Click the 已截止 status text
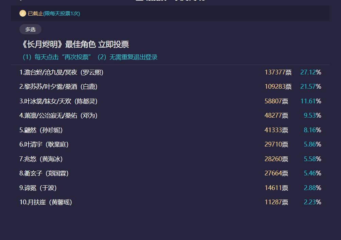The width and height of the screenshot is (341, 240). click(x=35, y=14)
